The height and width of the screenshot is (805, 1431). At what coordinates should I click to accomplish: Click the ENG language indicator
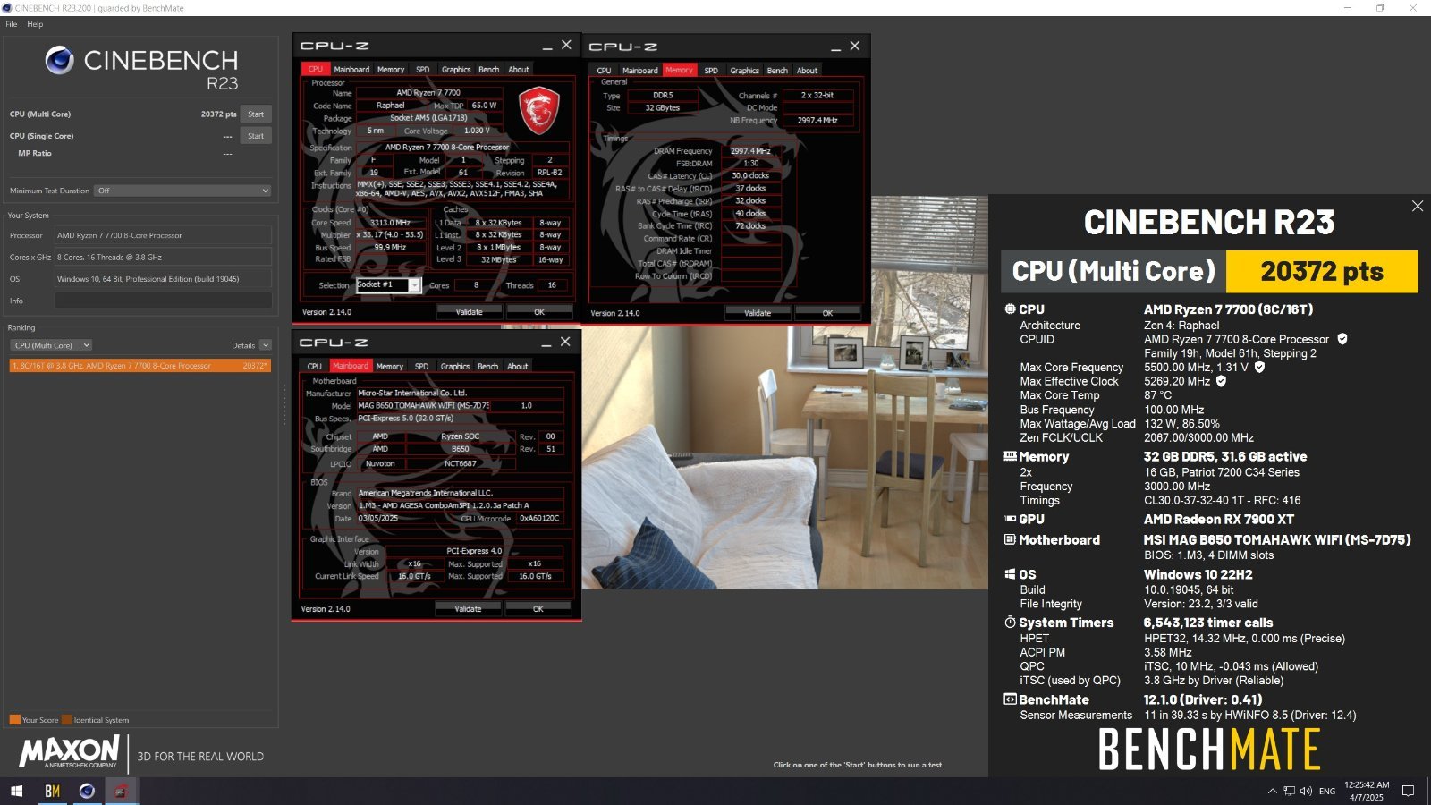coord(1327,791)
